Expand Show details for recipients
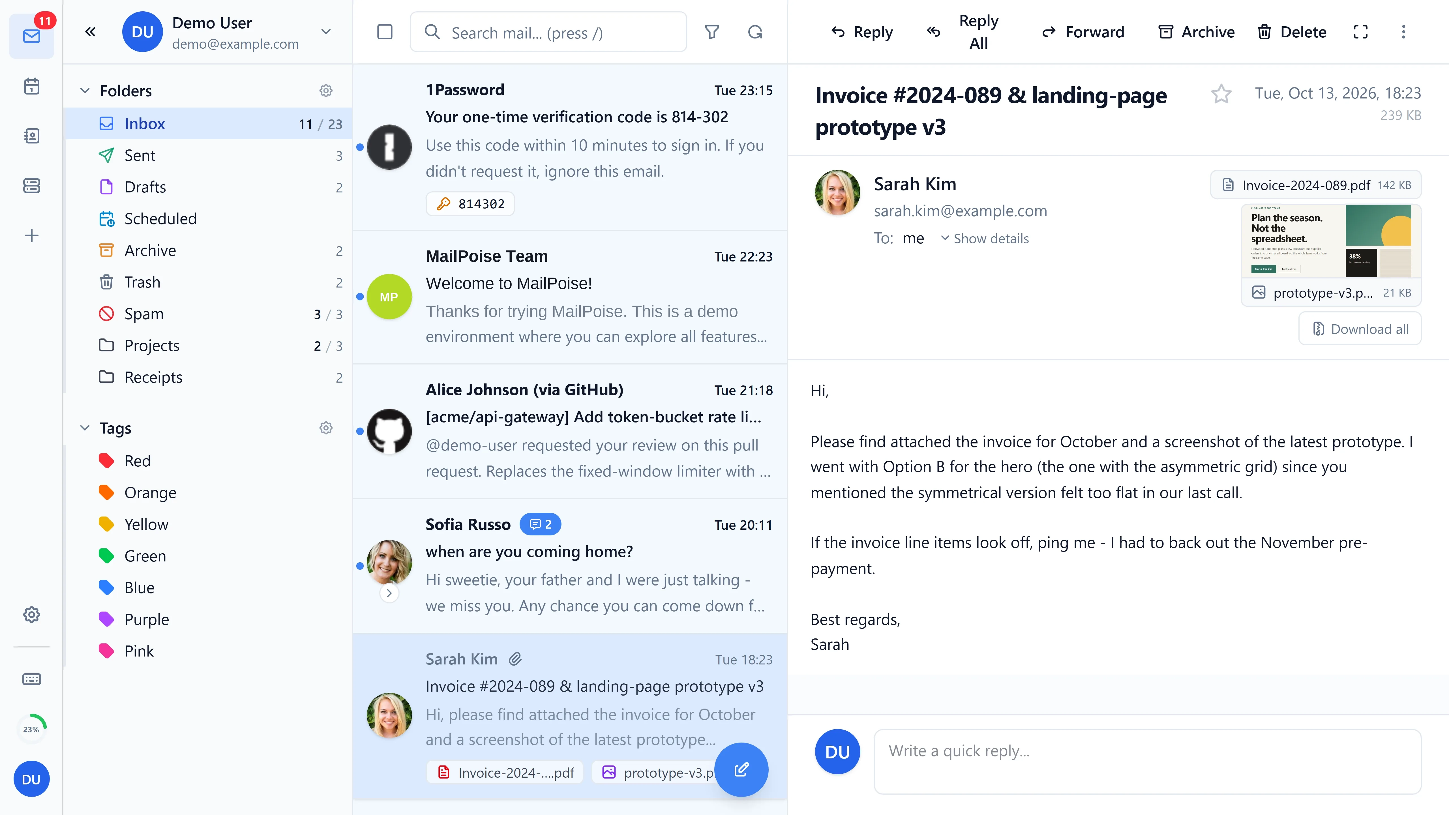The width and height of the screenshot is (1449, 815). [985, 239]
